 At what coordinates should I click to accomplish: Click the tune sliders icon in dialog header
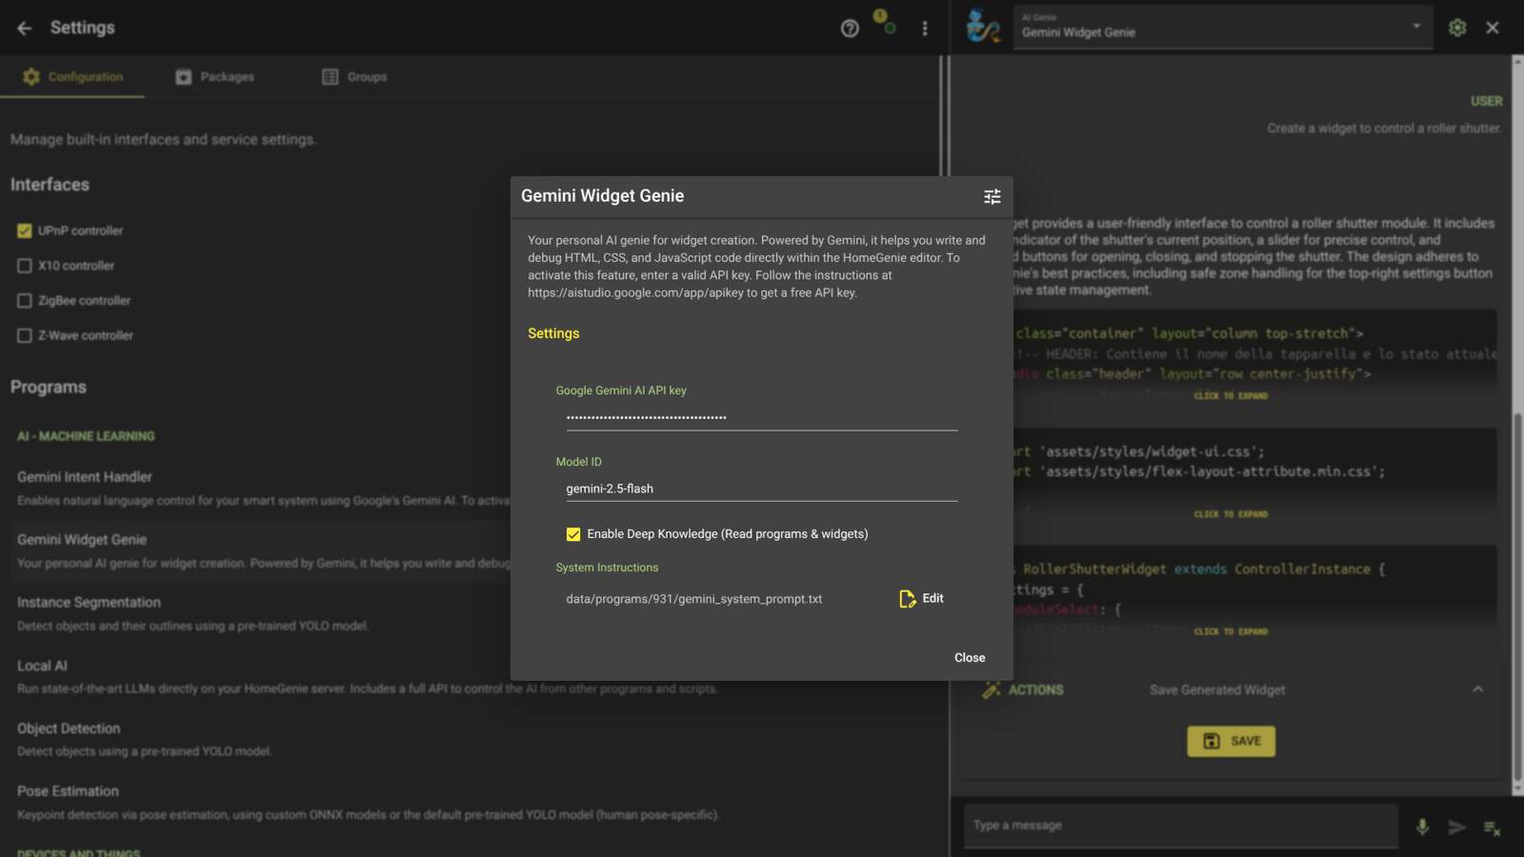[992, 196]
